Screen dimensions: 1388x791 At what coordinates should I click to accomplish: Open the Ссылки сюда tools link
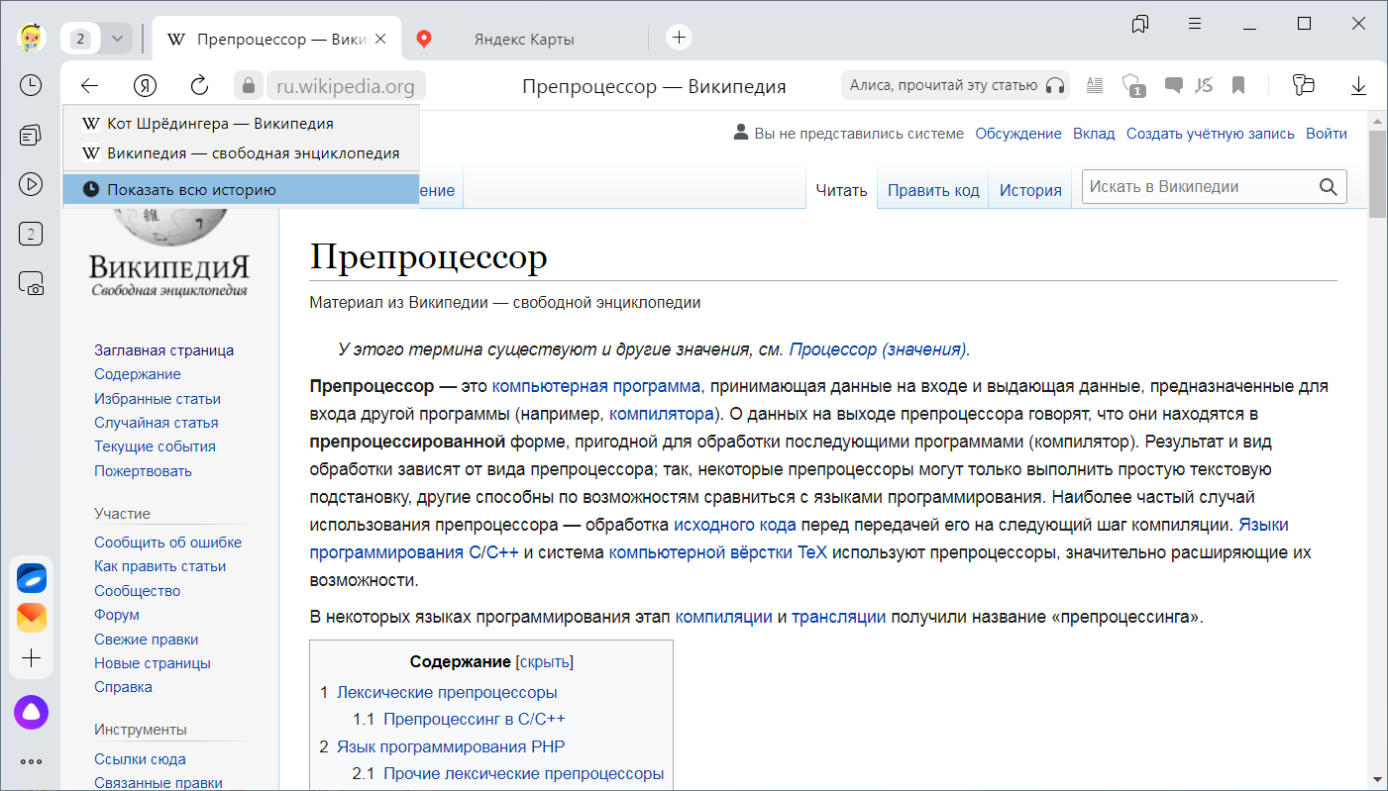coord(140,759)
